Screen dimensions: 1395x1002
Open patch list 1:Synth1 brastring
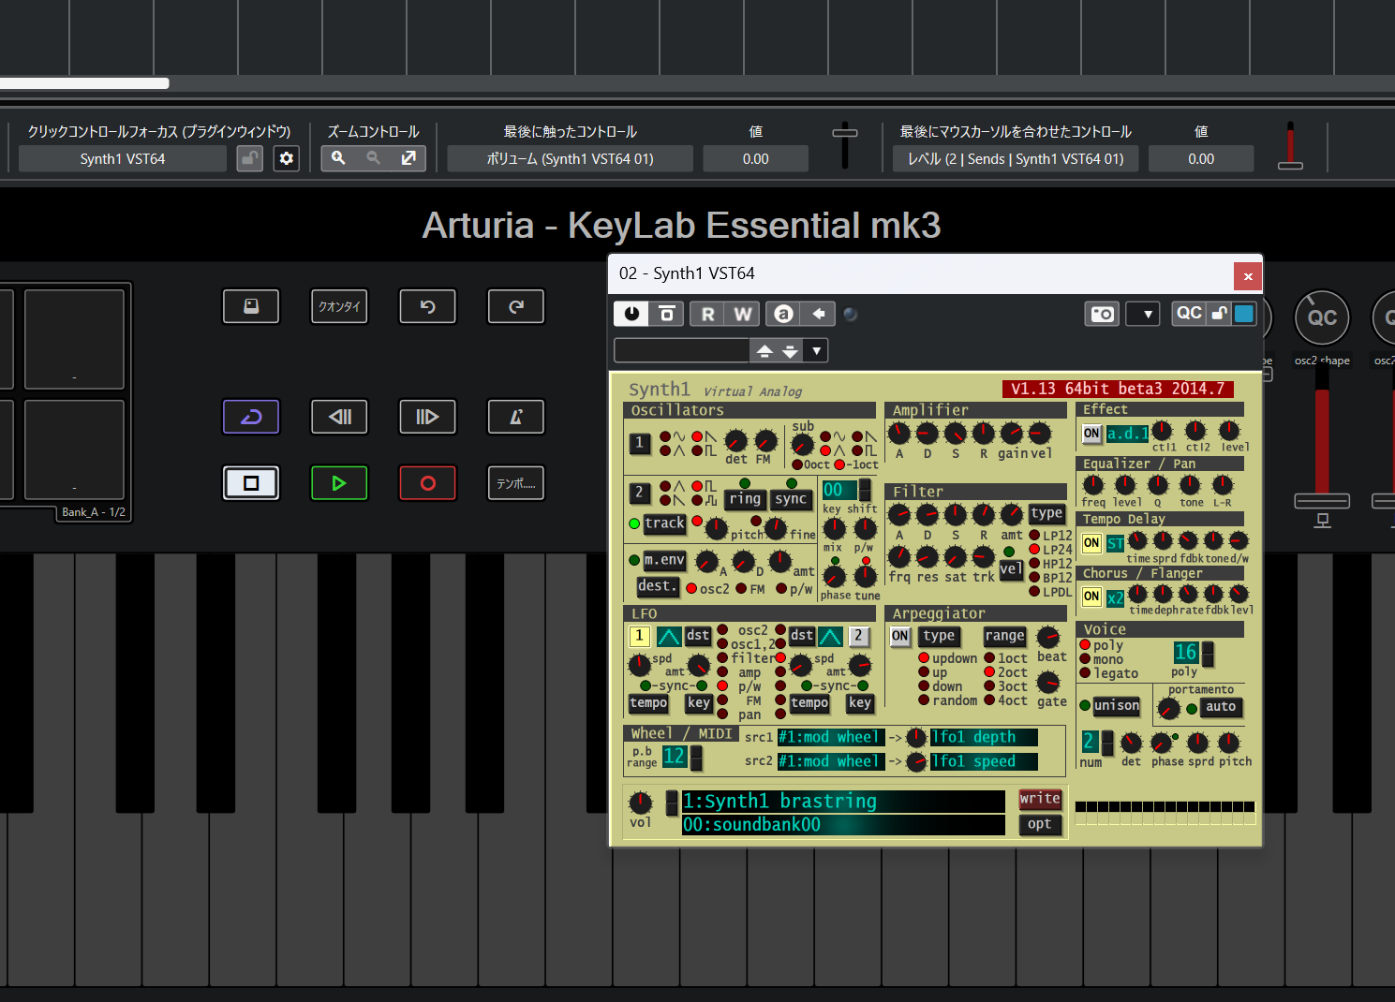843,802
